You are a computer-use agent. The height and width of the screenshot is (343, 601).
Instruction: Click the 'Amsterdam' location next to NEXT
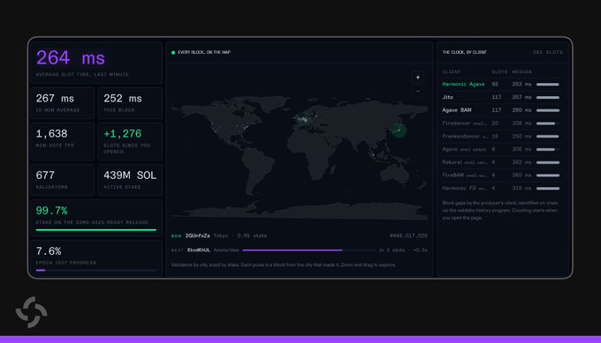226,250
